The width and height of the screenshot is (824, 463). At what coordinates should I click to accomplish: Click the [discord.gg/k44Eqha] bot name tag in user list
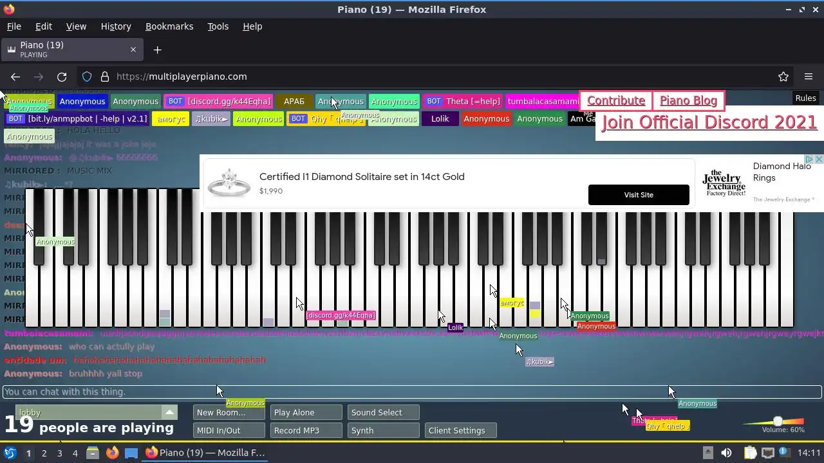[220, 101]
